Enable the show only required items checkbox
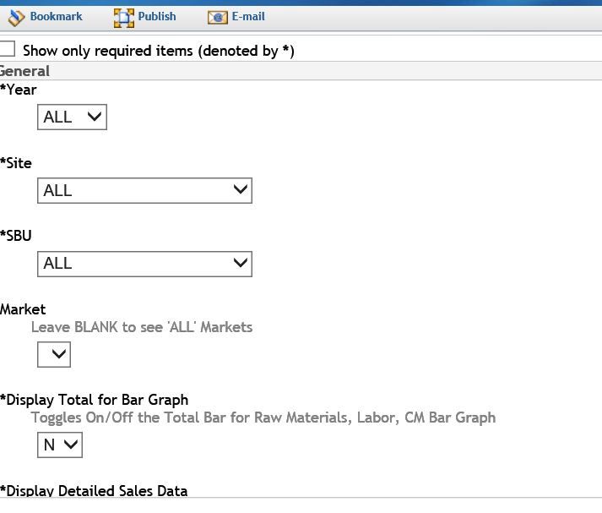602x513 pixels. (8, 49)
